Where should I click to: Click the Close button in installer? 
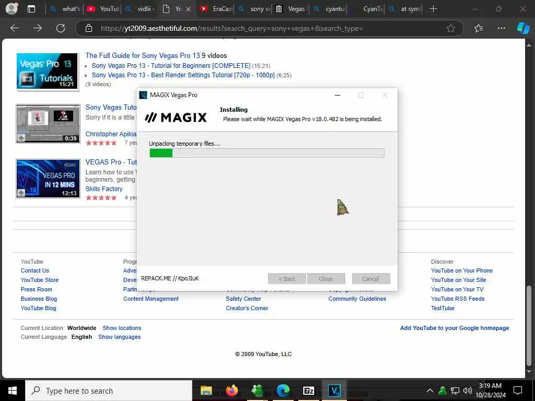point(326,279)
